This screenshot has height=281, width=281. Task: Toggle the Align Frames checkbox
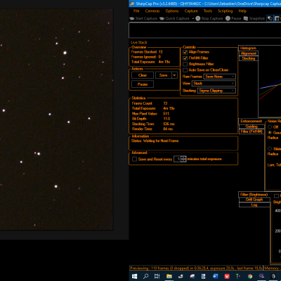coord(185,52)
